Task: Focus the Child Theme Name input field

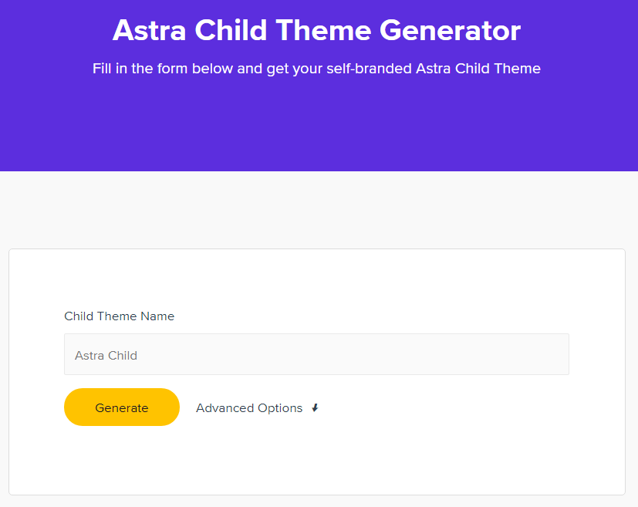Action: pos(316,355)
